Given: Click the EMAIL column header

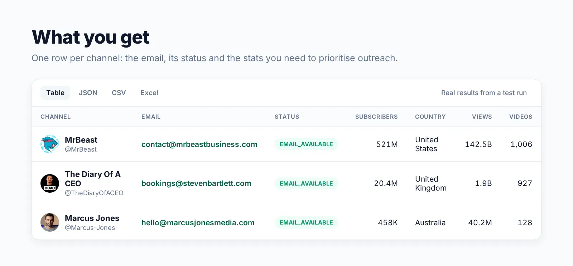Looking at the screenshot, I should (x=151, y=117).
